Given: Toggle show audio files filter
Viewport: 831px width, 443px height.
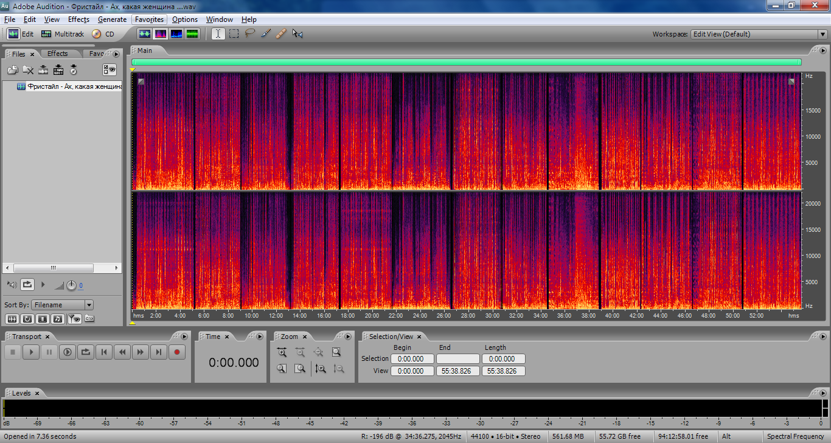Looking at the screenshot, I should pyautogui.click(x=12, y=318).
